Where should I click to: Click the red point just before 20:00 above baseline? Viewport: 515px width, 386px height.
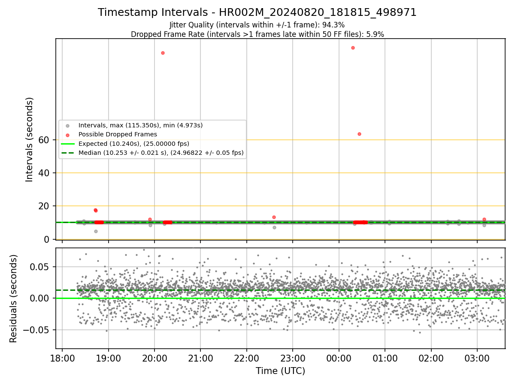[x=150, y=219]
